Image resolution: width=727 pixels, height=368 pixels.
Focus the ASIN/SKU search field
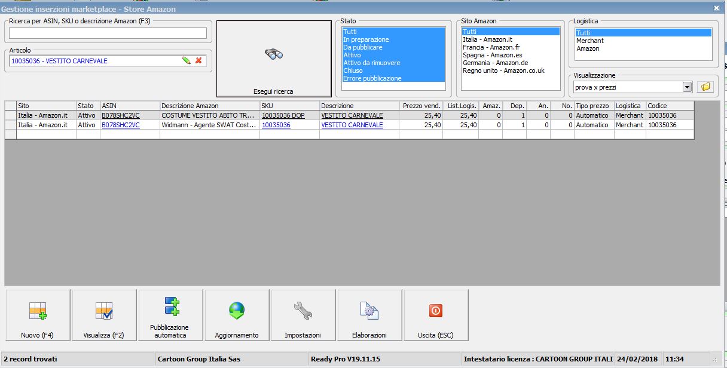coord(108,33)
